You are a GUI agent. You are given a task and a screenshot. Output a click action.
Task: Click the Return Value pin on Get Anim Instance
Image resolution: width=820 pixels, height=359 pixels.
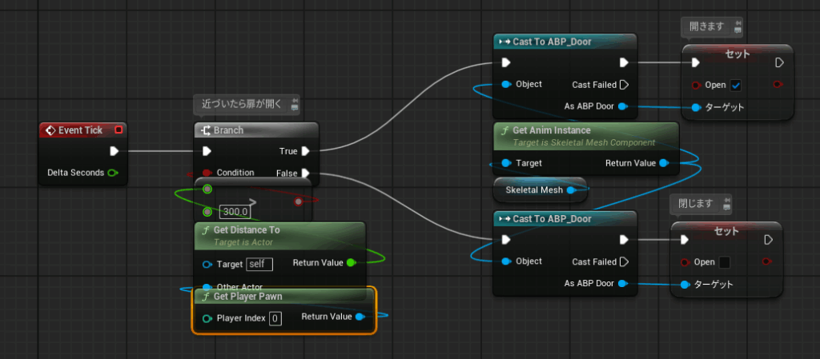pos(664,163)
